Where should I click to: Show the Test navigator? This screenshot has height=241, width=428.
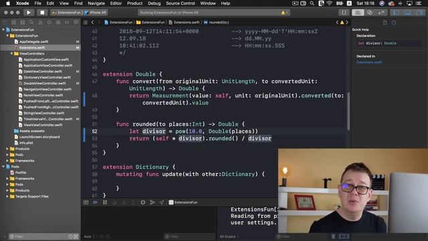[x=49, y=23]
